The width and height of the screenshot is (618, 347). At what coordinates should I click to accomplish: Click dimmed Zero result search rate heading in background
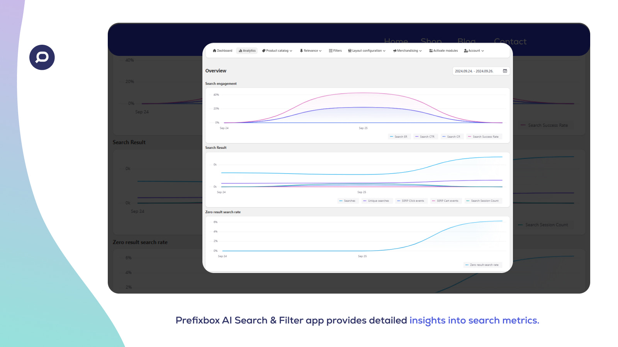140,242
